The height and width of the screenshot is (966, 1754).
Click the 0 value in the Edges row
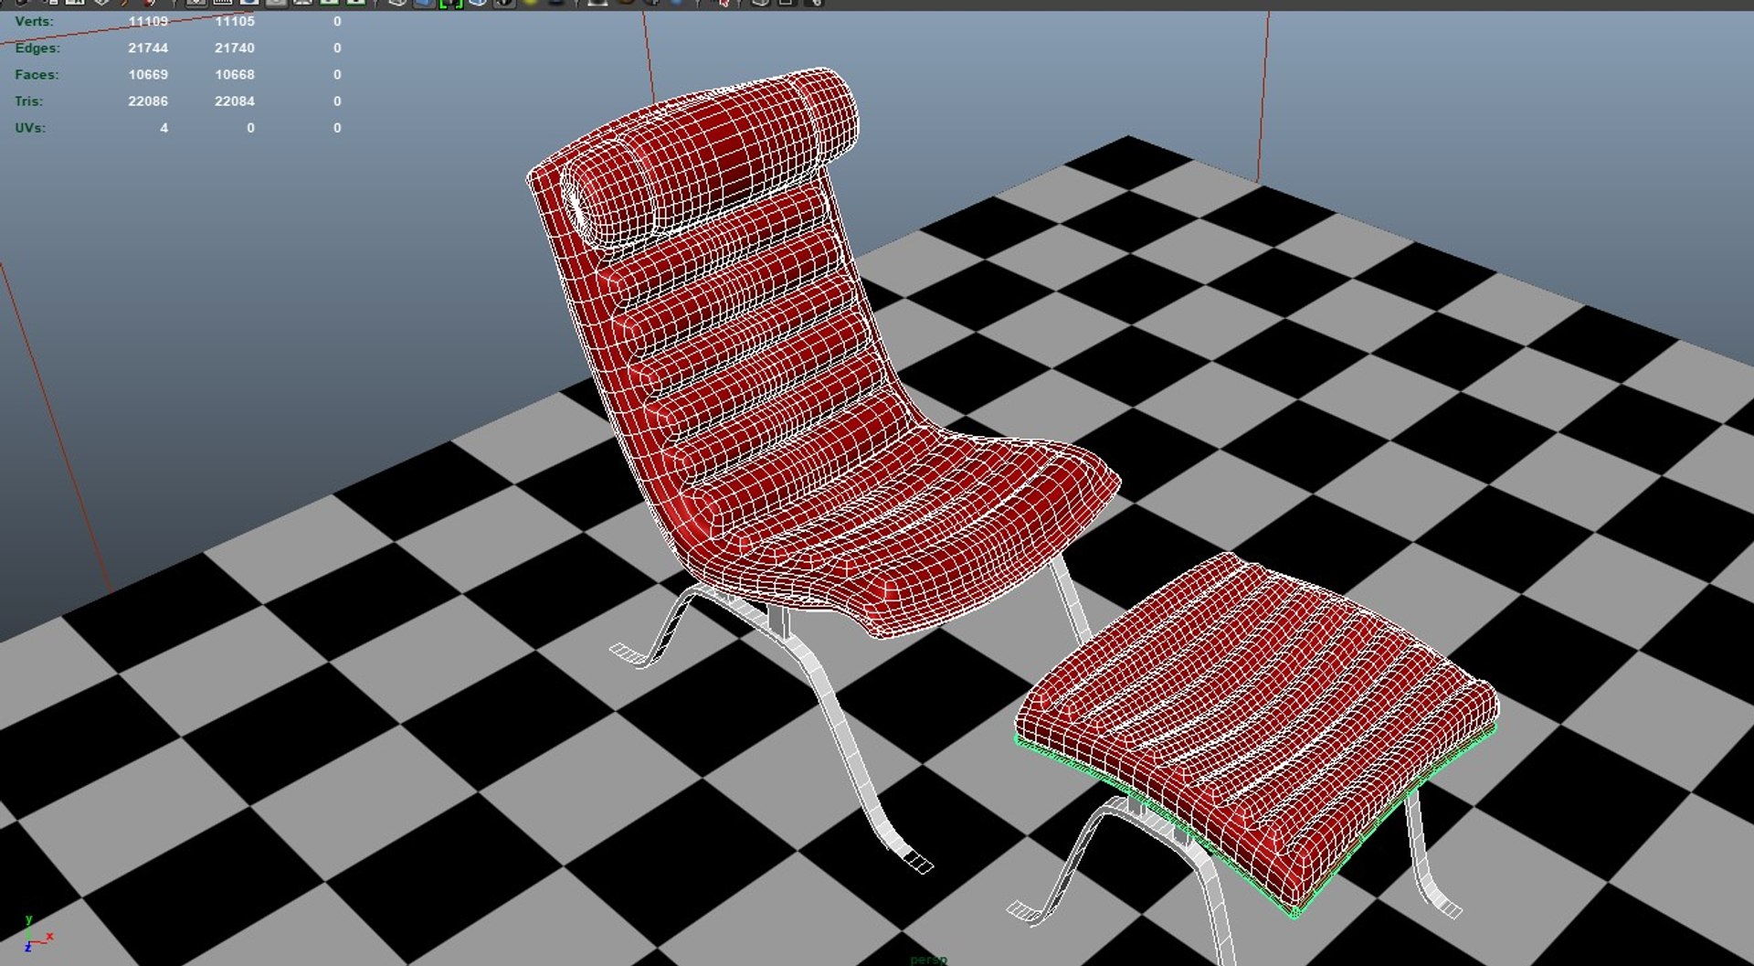coord(337,48)
